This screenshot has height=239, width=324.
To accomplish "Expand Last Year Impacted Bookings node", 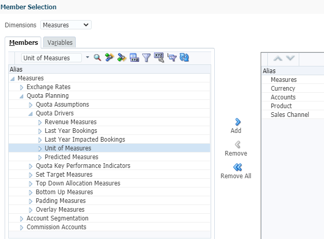I will click(40, 140).
